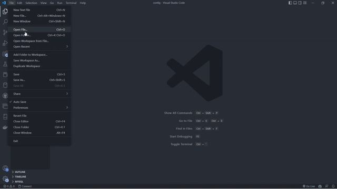Click the VS Code logo in title bar

pyautogui.click(x=4, y=3)
